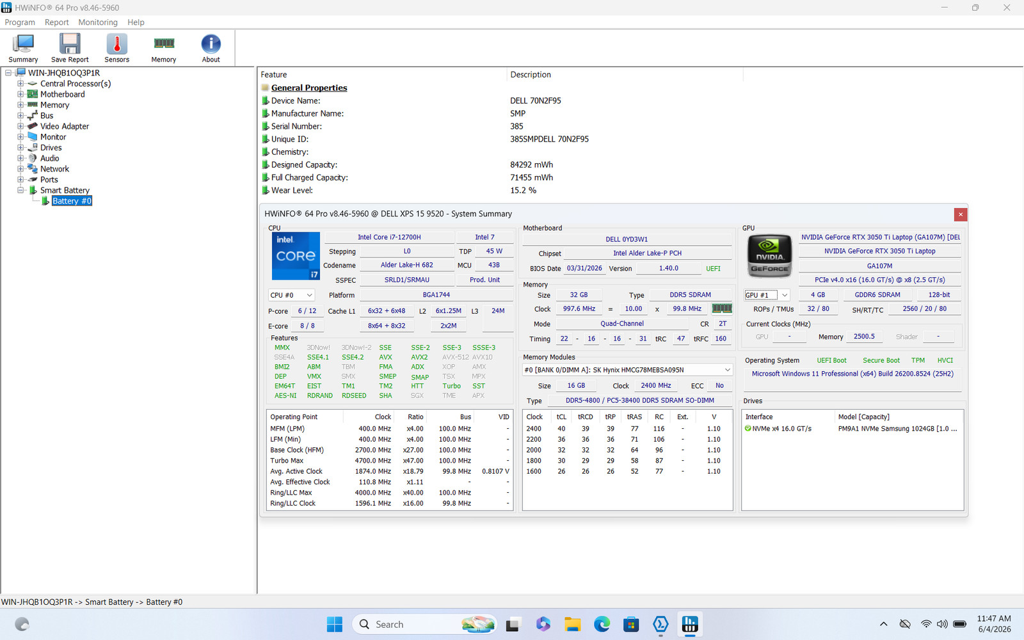Open the CPU #0 dropdown

pyautogui.click(x=291, y=295)
